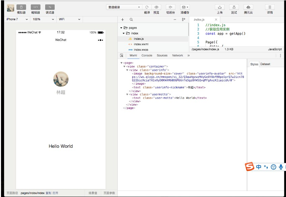
Task: Click the 场景值 button in status bar
Action: [93, 193]
